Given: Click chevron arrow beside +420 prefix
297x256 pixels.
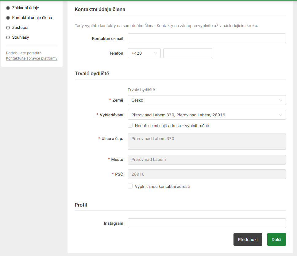Looking at the screenshot, I should pyautogui.click(x=156, y=53).
